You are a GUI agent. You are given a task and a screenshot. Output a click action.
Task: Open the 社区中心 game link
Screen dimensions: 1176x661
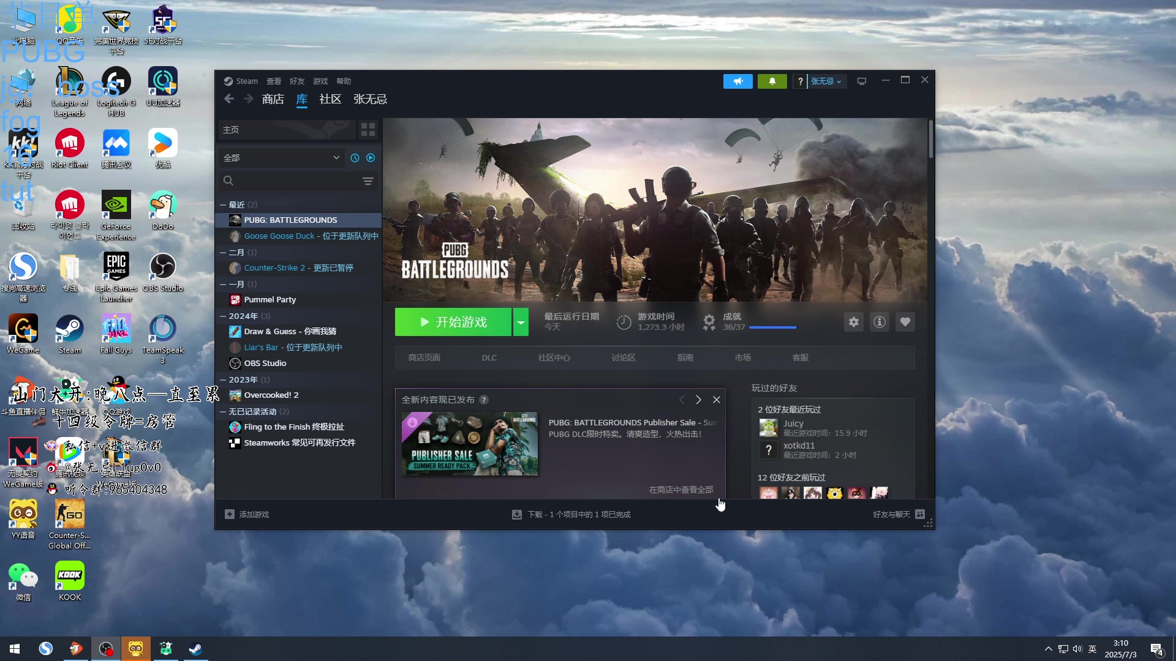click(554, 358)
